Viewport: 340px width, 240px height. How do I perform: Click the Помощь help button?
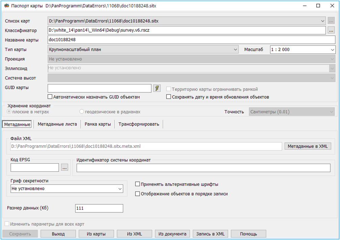[x=249, y=234]
